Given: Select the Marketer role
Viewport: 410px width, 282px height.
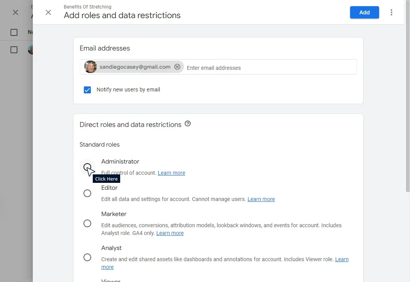Looking at the screenshot, I should click(x=87, y=223).
